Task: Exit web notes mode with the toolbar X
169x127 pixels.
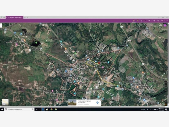Action: point(167,21)
